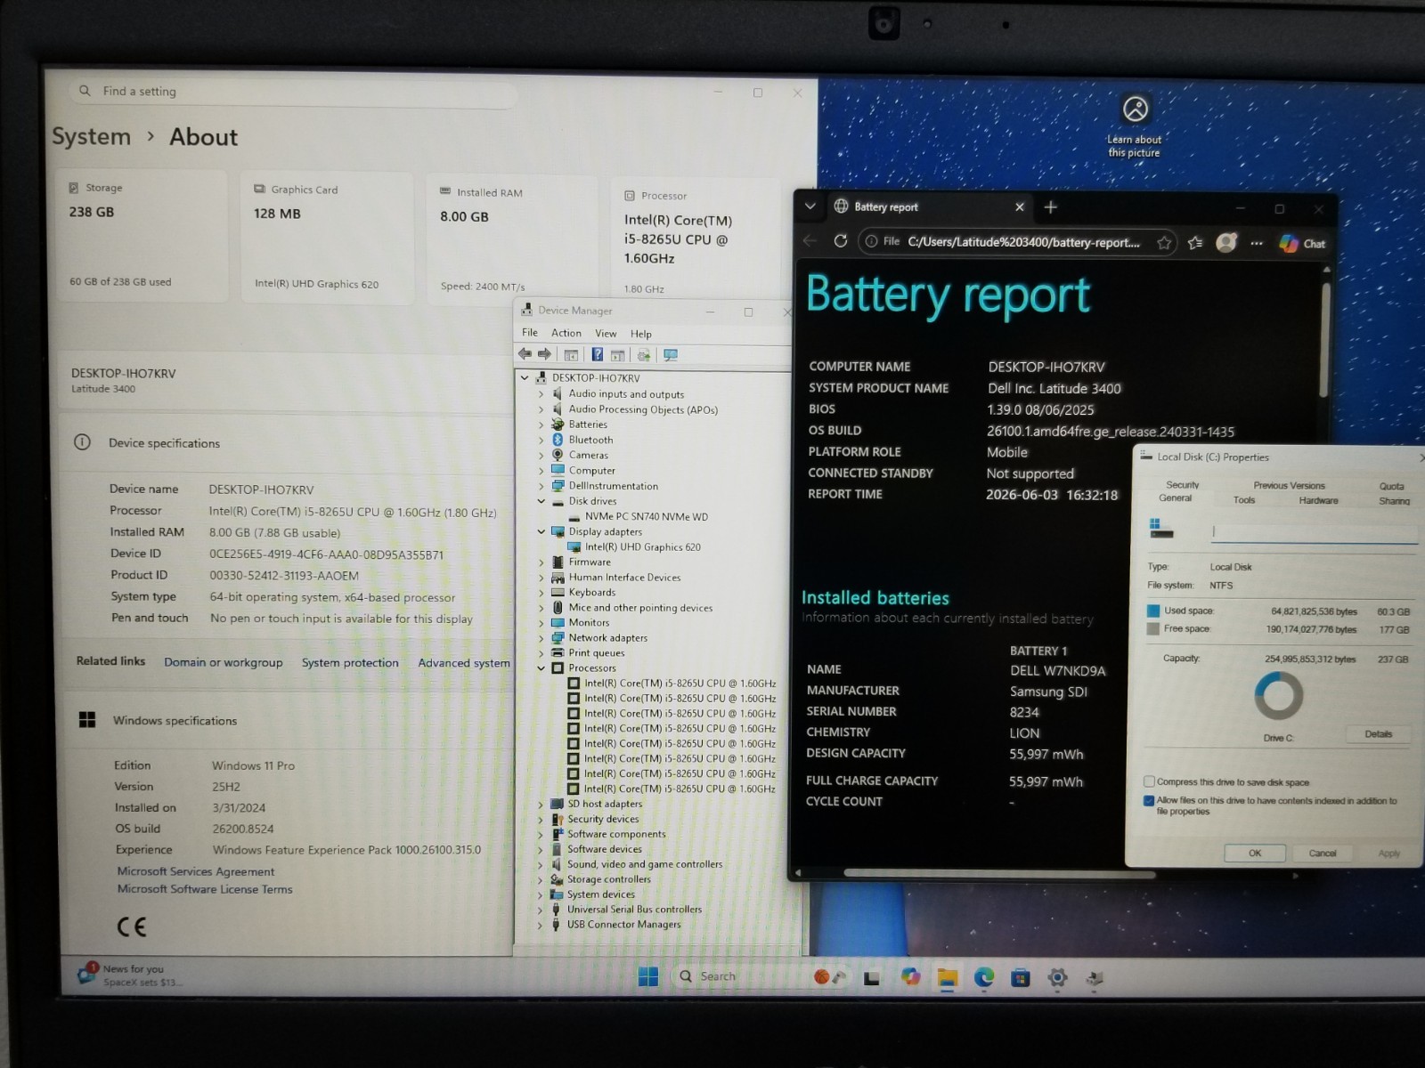Viewport: 1425px width, 1068px height.
Task: Click the Edge address bar URL
Action: [1023, 242]
